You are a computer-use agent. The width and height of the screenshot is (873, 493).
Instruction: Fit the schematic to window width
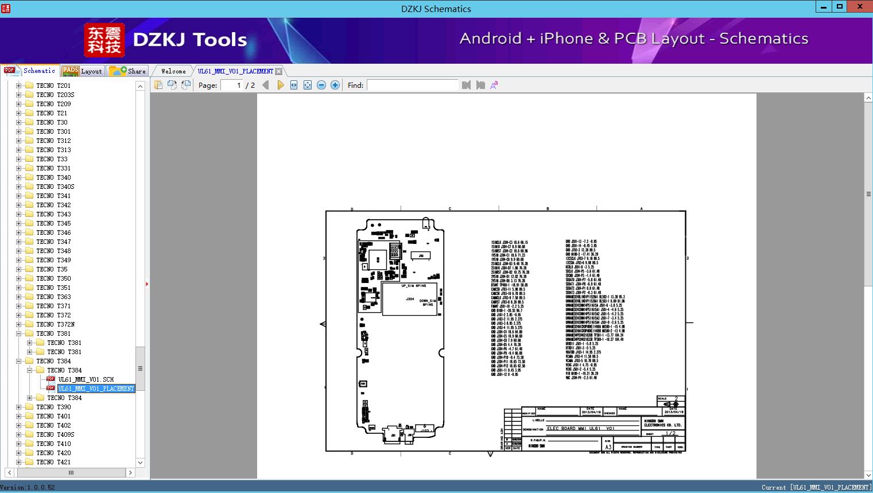(294, 85)
